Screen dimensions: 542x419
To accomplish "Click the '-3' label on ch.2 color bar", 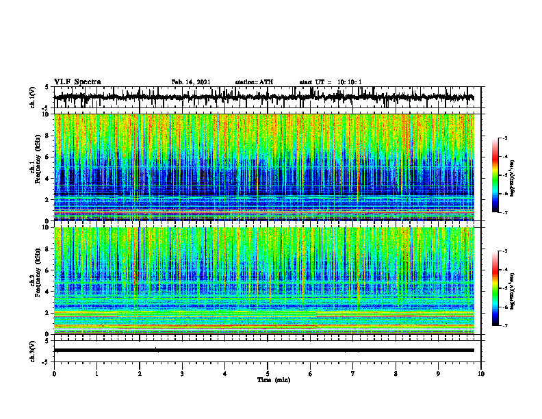I will (504, 251).
